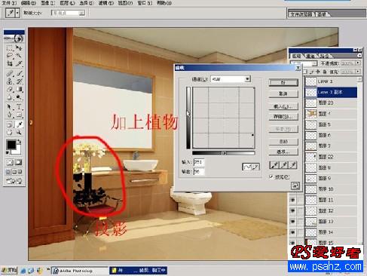Open the 图像 (Image) menu
The height and width of the screenshot is (276, 367).
pyautogui.click(x=47, y=3)
